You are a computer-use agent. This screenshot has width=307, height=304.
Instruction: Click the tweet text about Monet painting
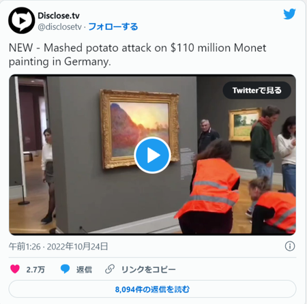[137, 55]
